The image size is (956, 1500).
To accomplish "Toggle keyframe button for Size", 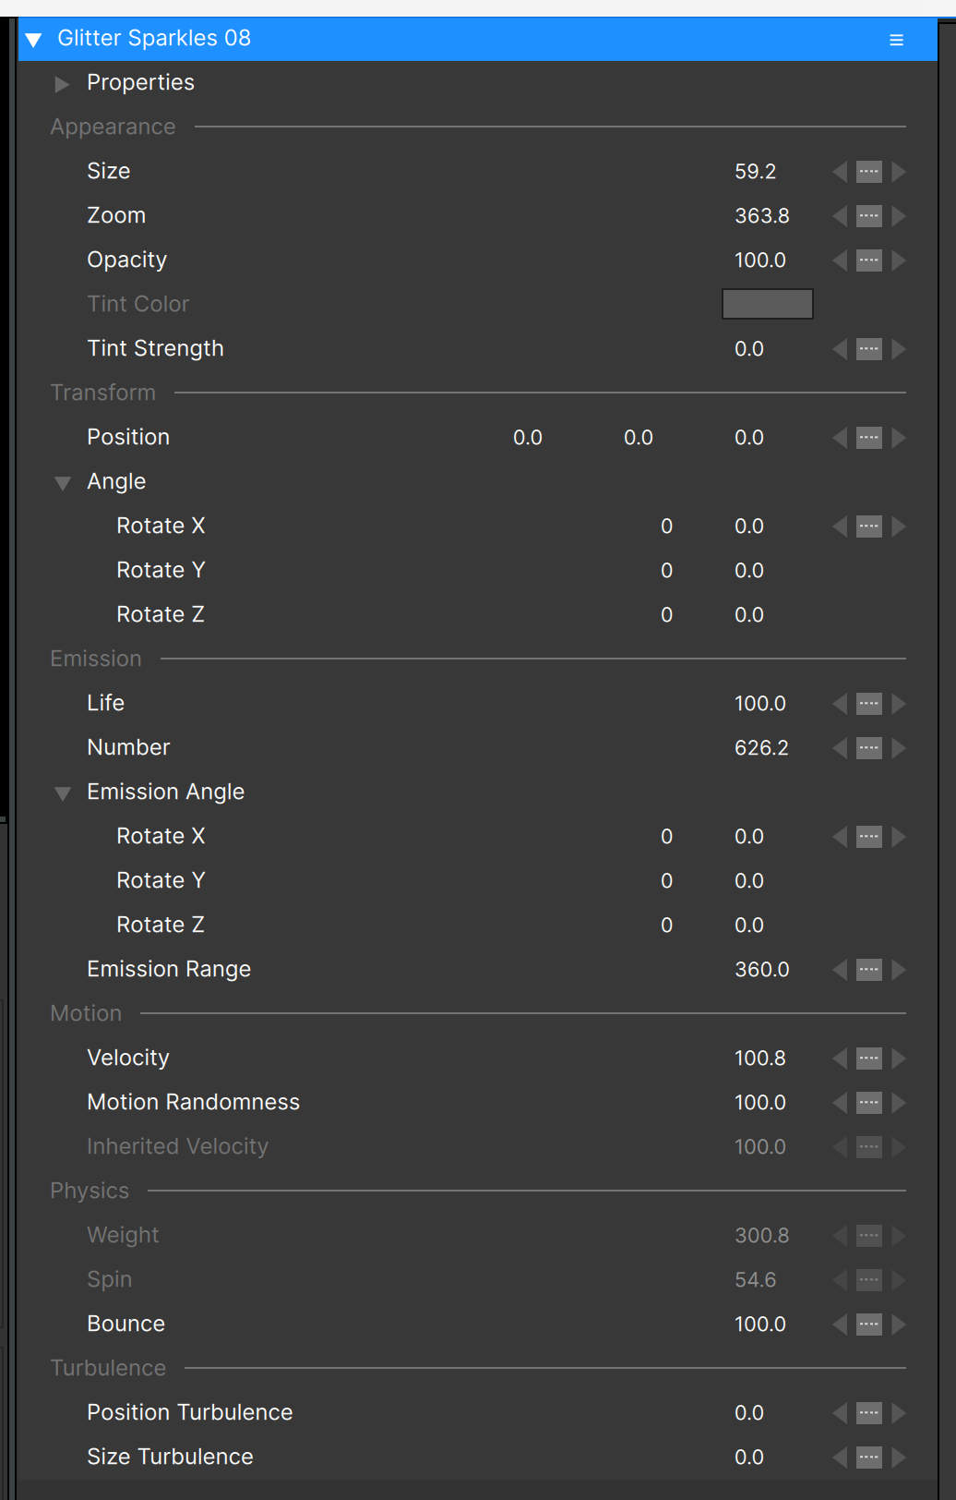I will point(869,172).
